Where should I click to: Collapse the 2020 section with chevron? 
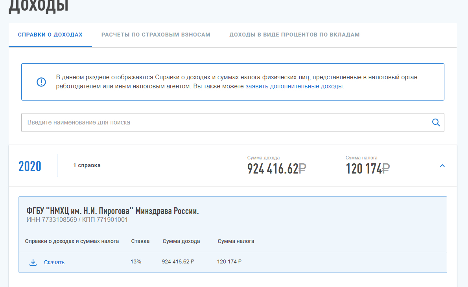coord(442,166)
